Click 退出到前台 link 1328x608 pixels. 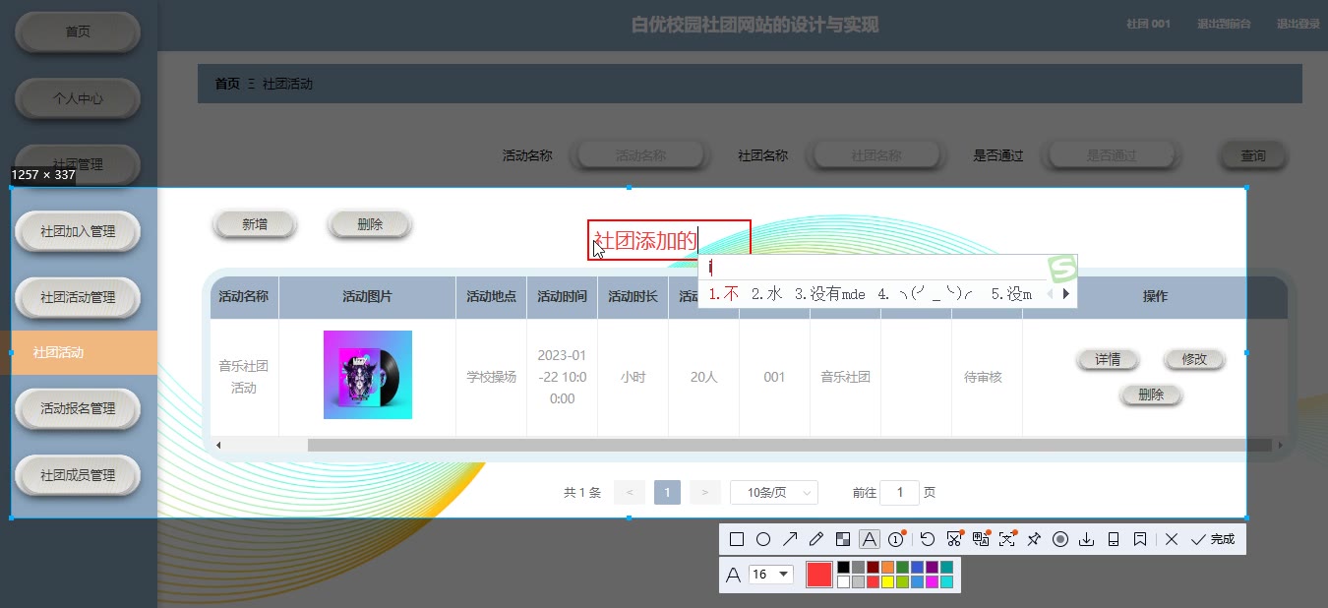tap(1224, 24)
